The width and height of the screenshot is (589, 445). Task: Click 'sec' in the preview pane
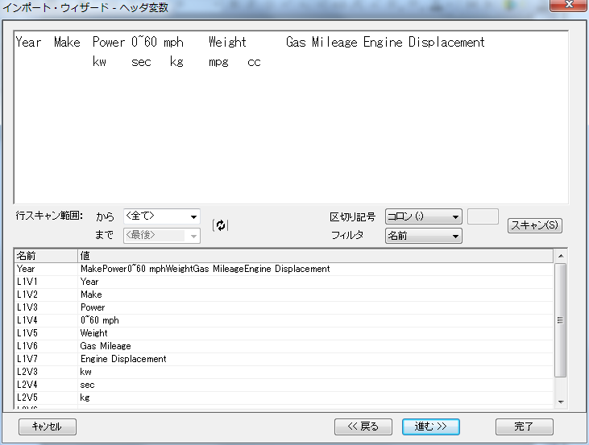tap(141, 62)
